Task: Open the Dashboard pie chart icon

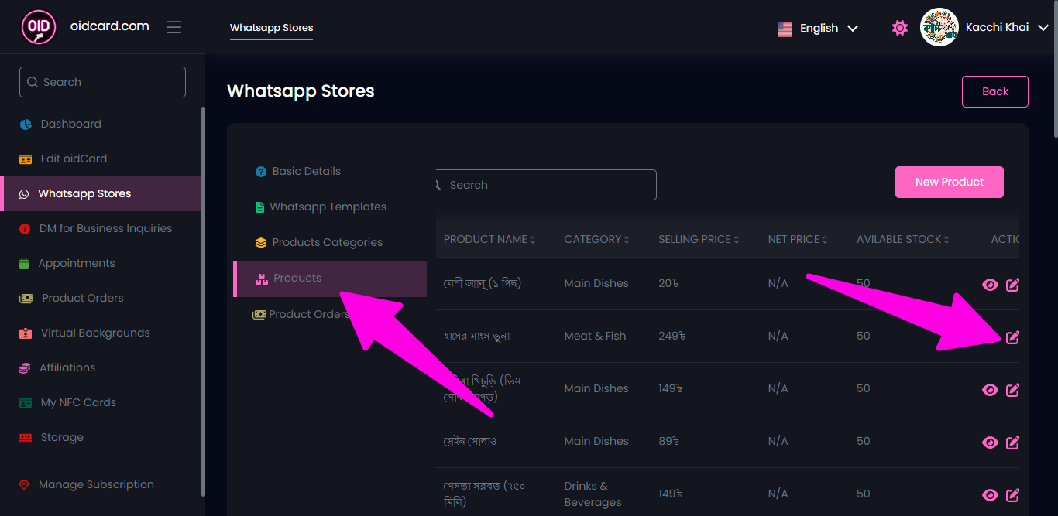Action: point(26,125)
